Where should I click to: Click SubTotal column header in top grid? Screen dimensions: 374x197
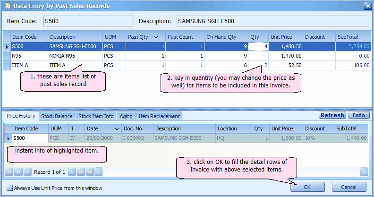353,37
